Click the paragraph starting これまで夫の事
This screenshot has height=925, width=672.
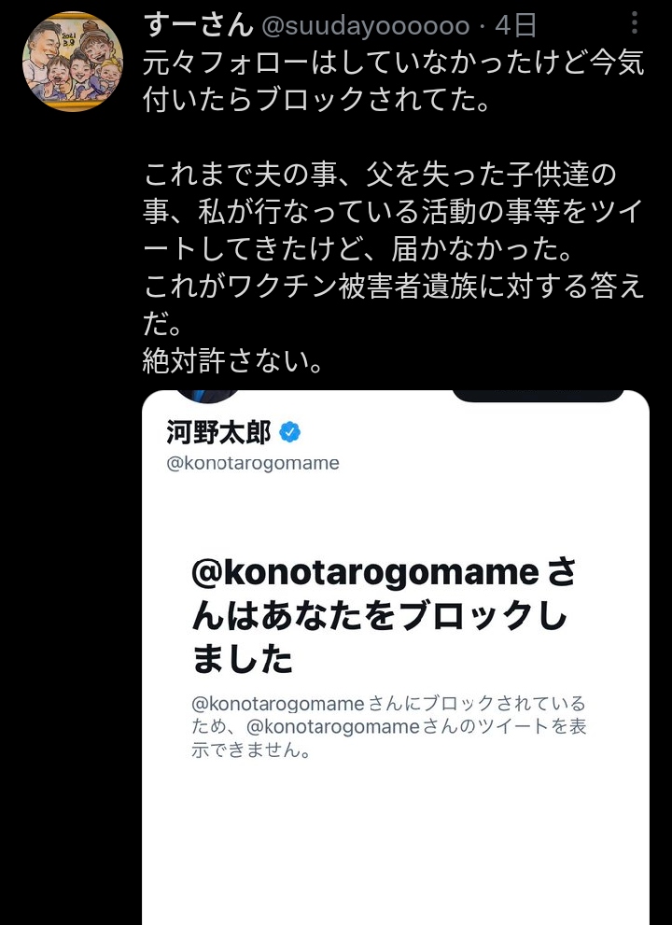click(394, 211)
